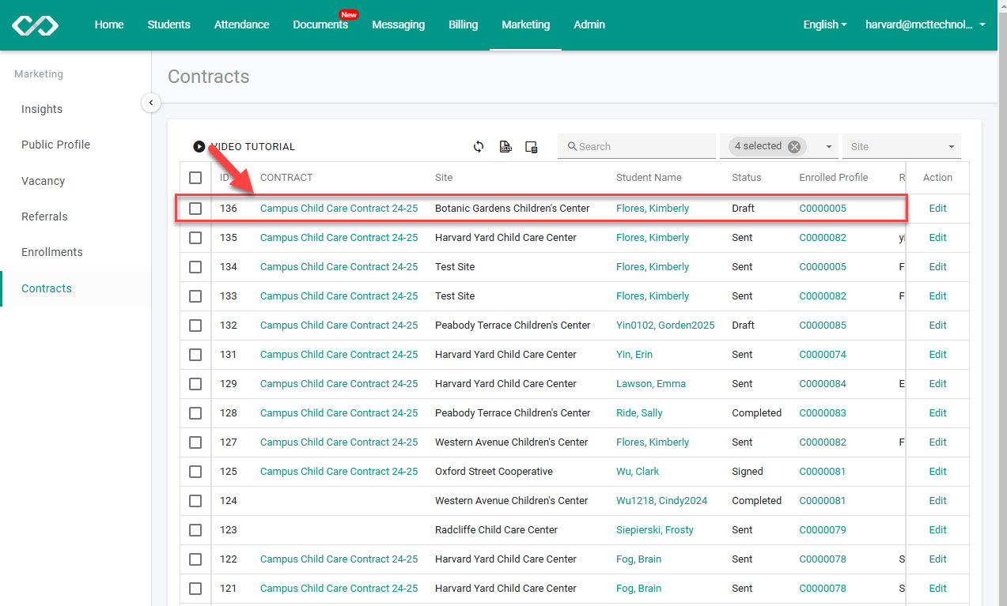This screenshot has height=606, width=1007.
Task: Go to the Home tab
Action: [x=109, y=24]
